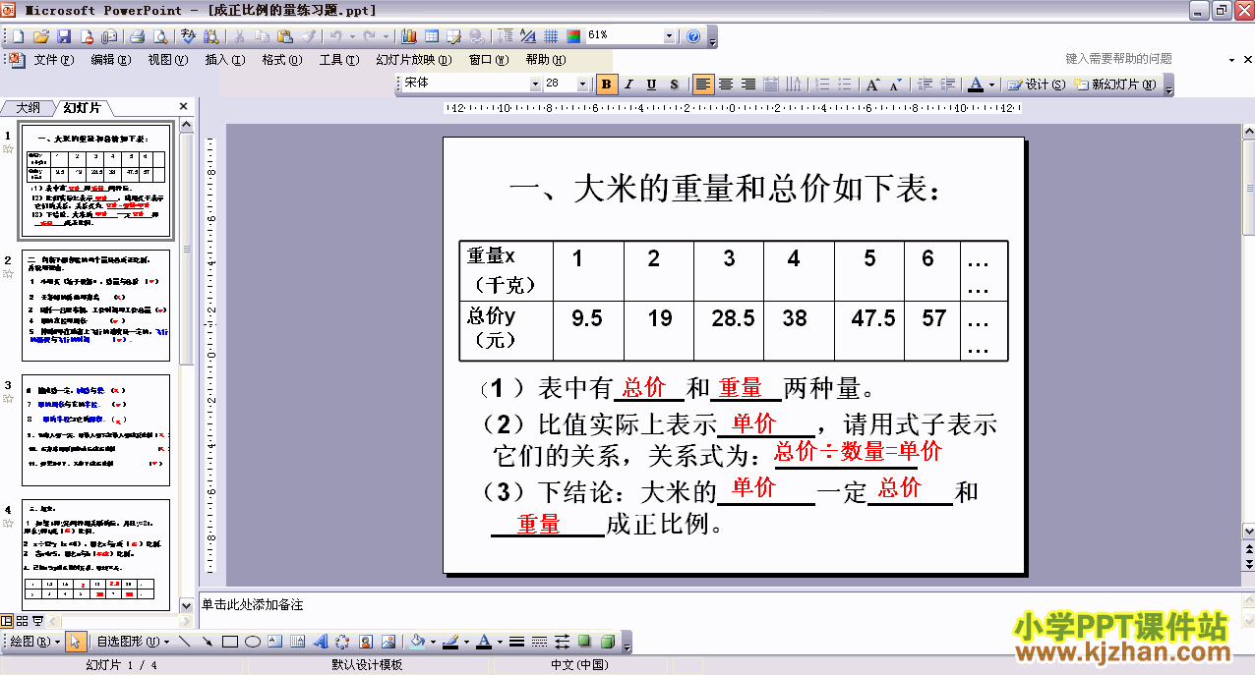This screenshot has height=675, width=1255.
Task: Align text right
Action: point(748,84)
